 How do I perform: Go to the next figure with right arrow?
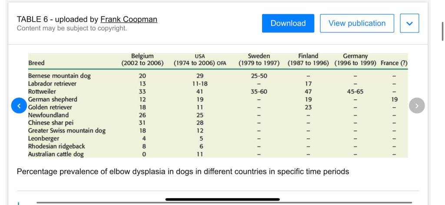[417, 105]
